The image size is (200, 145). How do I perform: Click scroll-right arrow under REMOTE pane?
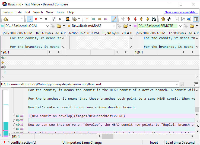[192, 52]
